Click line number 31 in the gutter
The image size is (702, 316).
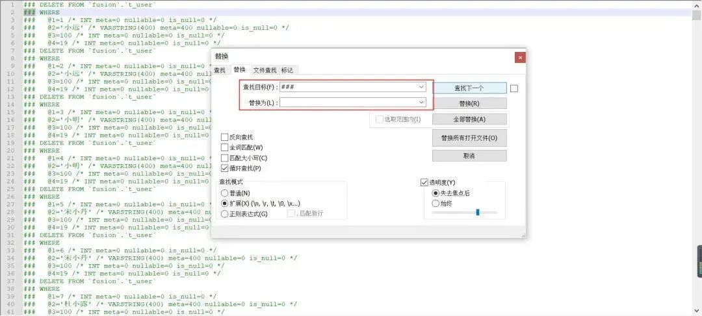pyautogui.click(x=11, y=235)
